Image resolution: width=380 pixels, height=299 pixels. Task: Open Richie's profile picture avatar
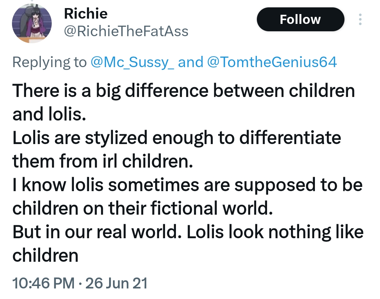click(x=32, y=23)
